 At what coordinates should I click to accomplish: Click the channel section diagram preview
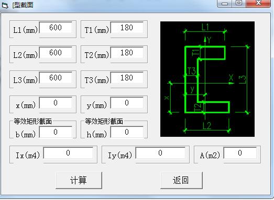point(207,79)
